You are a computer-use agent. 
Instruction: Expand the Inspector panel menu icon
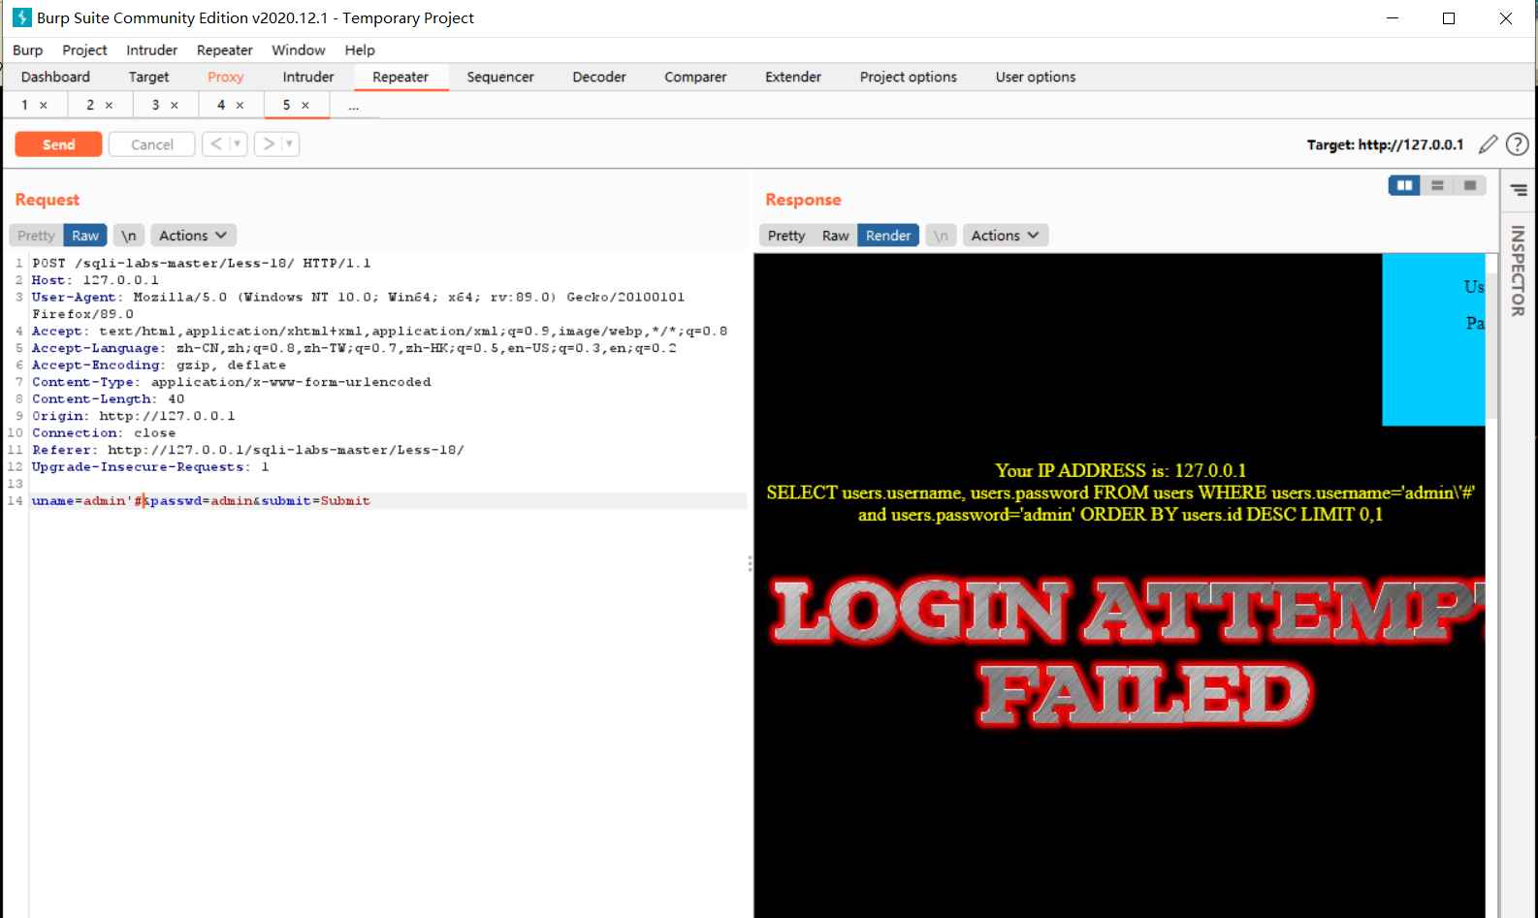tap(1519, 190)
